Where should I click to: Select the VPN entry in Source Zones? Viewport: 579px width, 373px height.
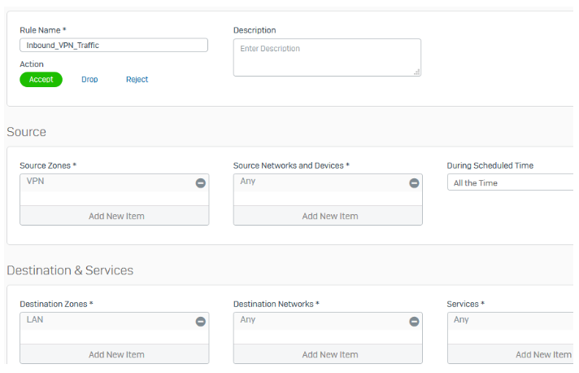[x=36, y=182]
